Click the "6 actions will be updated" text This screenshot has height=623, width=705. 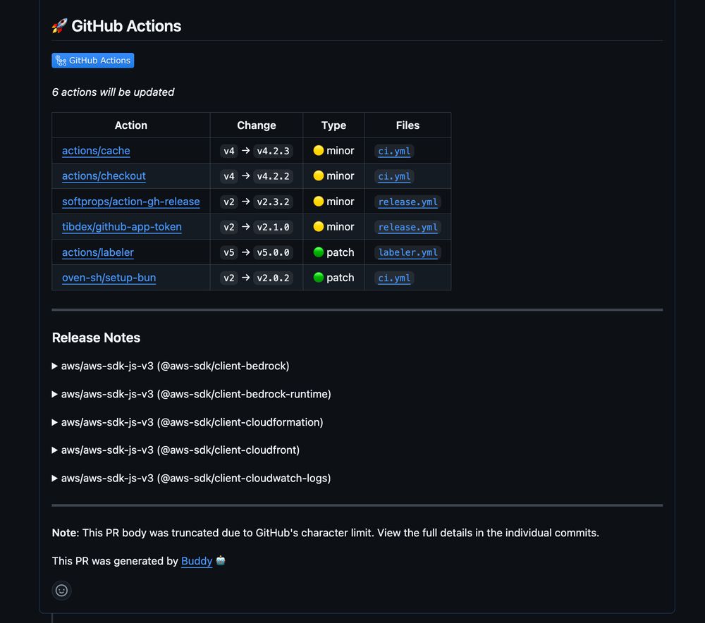pos(113,92)
